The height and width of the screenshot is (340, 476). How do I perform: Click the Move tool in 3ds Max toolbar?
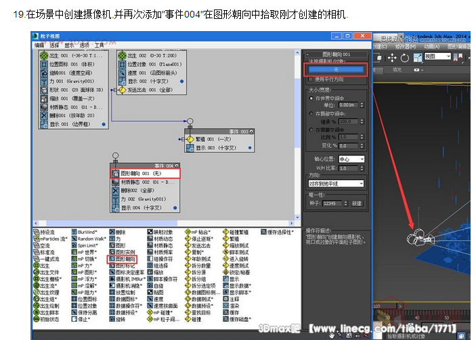(x=392, y=57)
